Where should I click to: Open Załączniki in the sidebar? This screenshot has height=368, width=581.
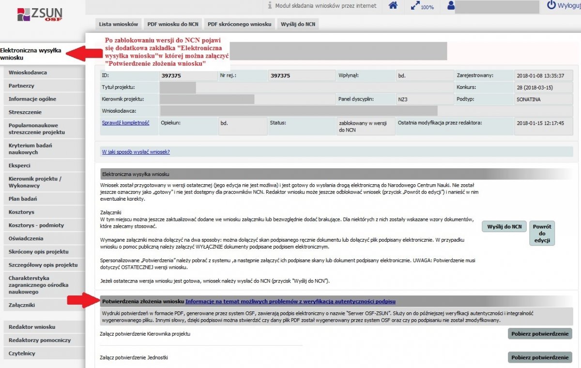coord(44,305)
